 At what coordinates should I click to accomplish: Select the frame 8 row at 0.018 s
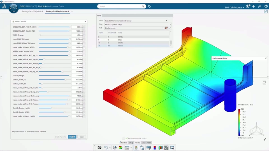point(133,37)
